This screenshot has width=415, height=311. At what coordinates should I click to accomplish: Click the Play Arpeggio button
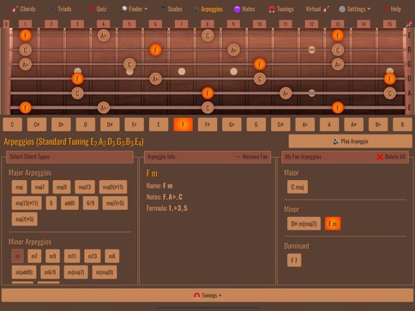point(350,141)
